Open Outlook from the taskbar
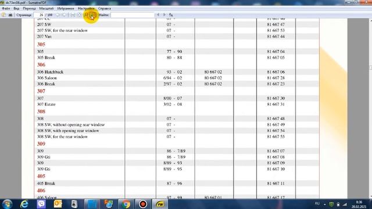Screen dimensions: 372x209 58,204
